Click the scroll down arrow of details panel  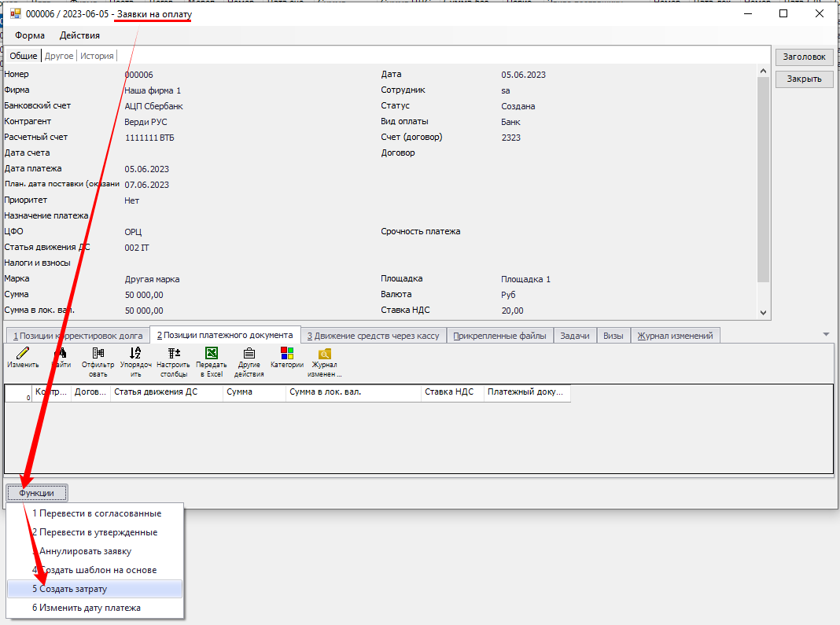coord(763,312)
